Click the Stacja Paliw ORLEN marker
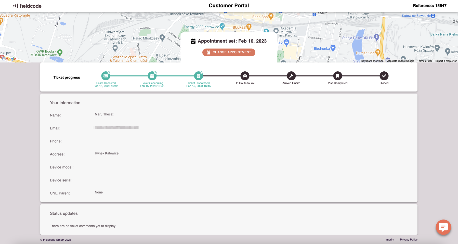458x244 pixels. 377,37
